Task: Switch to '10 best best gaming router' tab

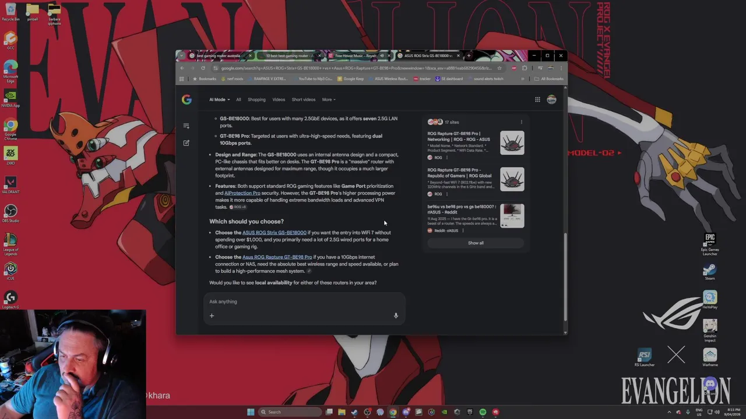Action: (x=288, y=56)
